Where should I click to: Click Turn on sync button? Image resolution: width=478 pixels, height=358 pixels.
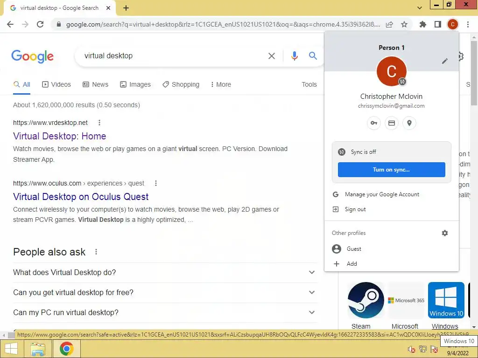pyautogui.click(x=392, y=170)
